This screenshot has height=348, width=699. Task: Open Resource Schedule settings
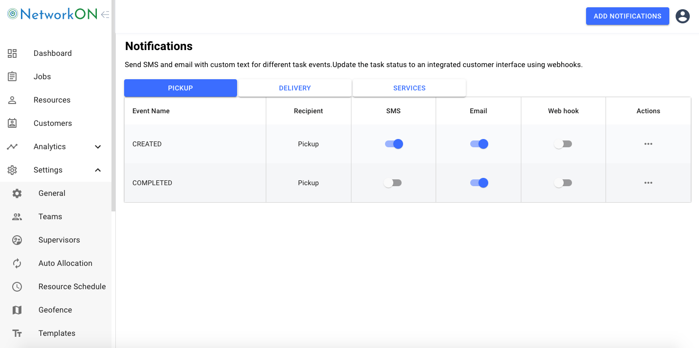[x=72, y=287]
